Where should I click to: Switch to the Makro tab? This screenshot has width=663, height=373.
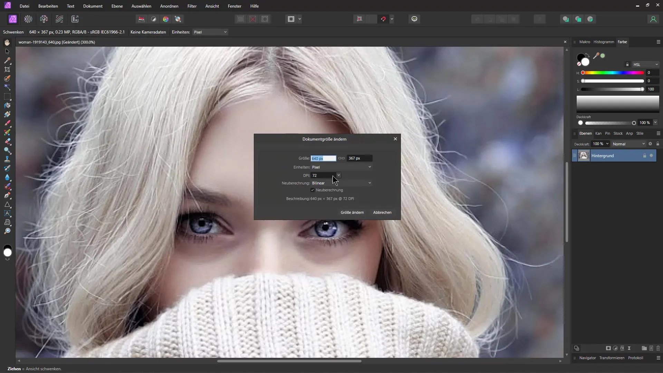(x=585, y=42)
